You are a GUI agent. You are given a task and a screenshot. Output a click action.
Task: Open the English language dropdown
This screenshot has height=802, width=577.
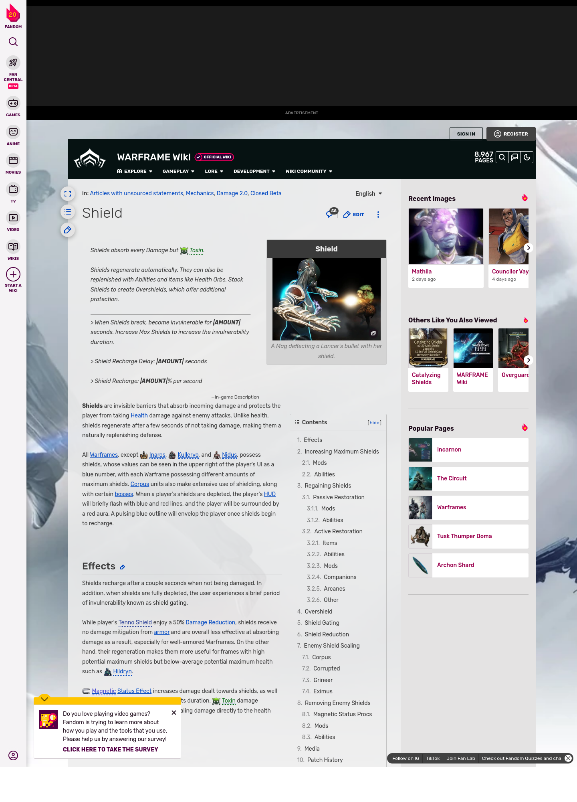(x=369, y=194)
